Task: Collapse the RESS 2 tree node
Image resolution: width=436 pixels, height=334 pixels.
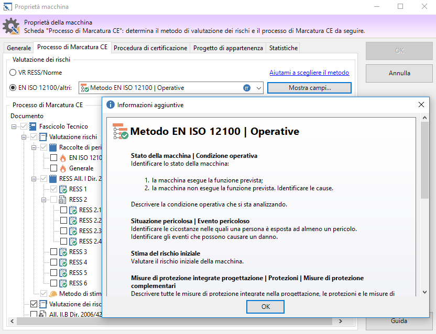Action: [44, 200]
